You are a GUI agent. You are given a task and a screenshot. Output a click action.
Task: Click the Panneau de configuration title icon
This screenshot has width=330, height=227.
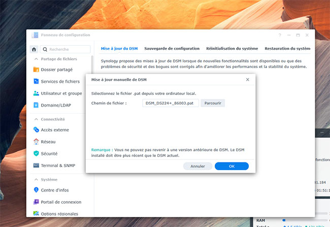[x=35, y=35]
